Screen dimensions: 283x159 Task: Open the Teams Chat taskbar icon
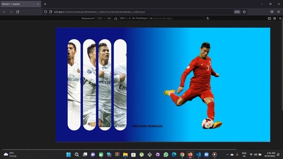93,155
